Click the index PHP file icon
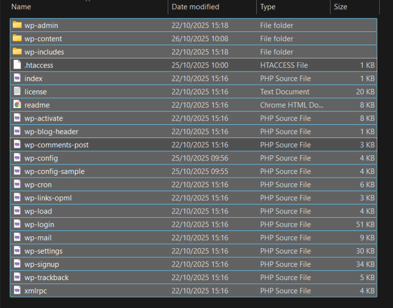This screenshot has width=393, height=308. pyautogui.click(x=17, y=79)
